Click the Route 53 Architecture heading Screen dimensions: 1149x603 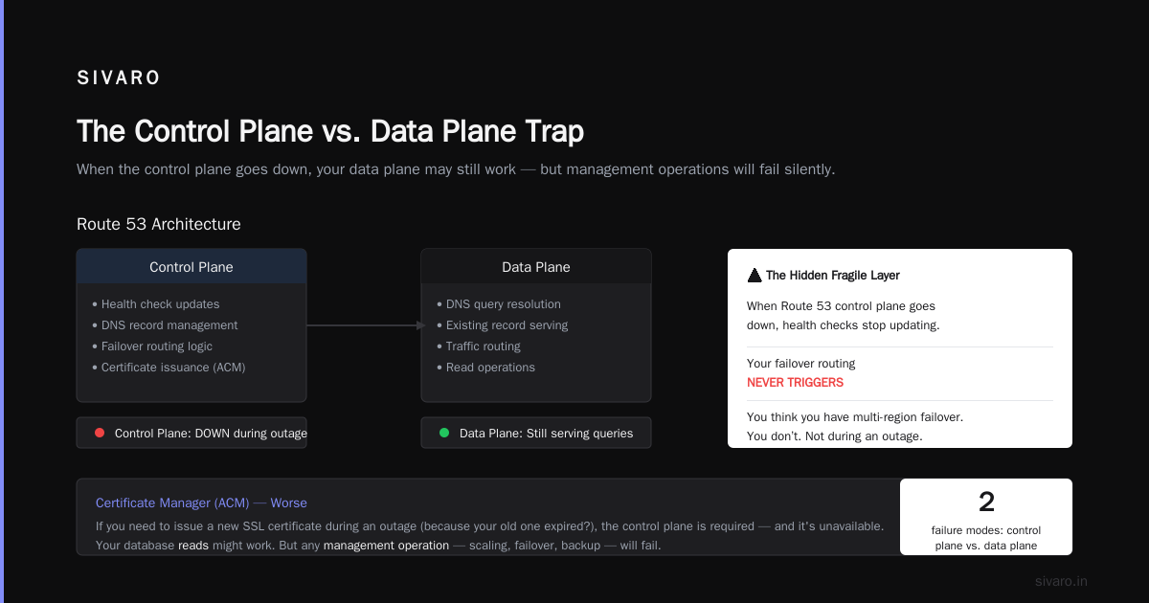click(159, 224)
